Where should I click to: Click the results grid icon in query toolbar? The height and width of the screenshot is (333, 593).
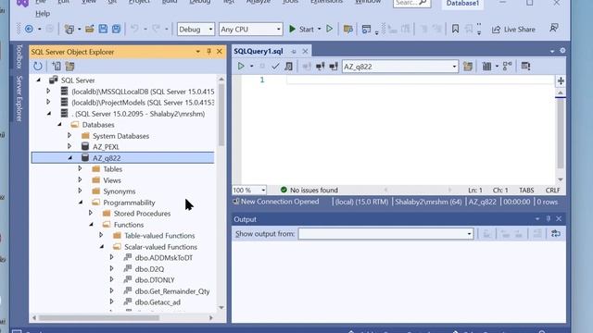[486, 67]
